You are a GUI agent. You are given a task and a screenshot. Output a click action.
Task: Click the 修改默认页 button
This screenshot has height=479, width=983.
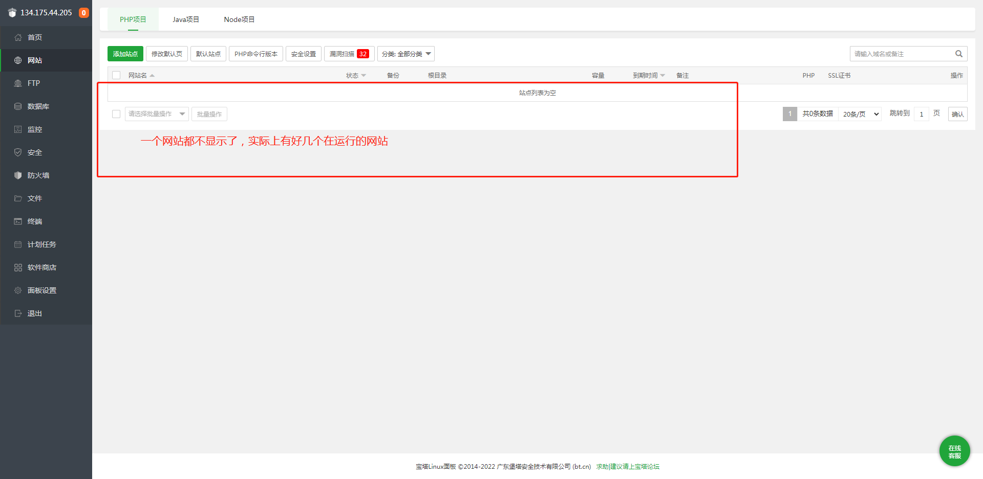tap(167, 54)
